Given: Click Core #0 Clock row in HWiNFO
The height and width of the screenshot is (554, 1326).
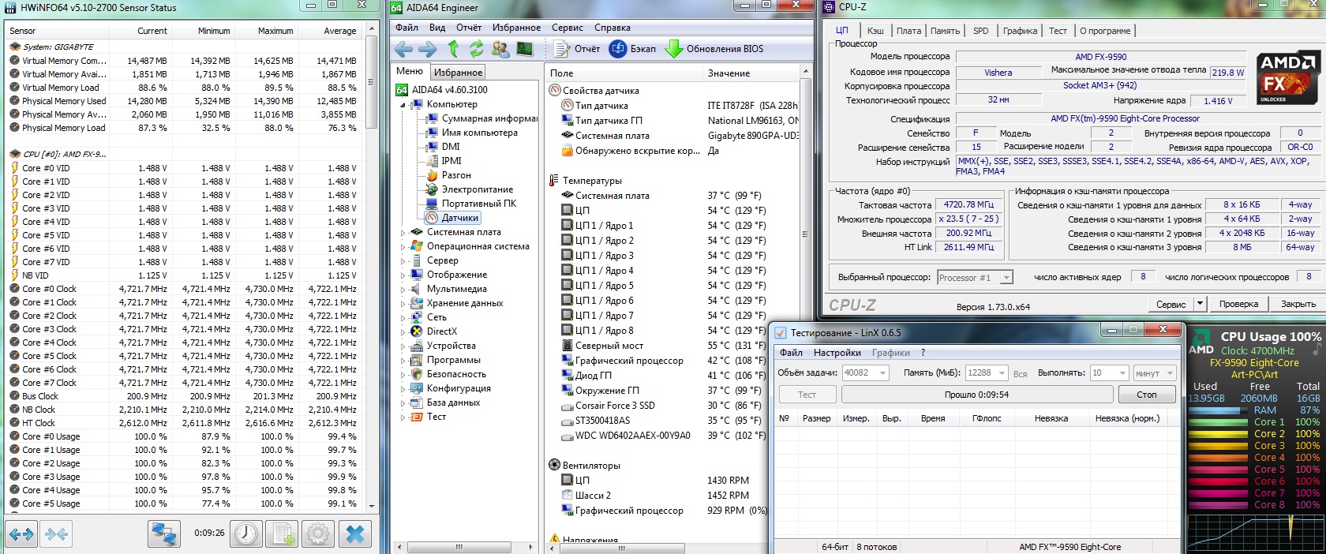Looking at the screenshot, I should [183, 289].
